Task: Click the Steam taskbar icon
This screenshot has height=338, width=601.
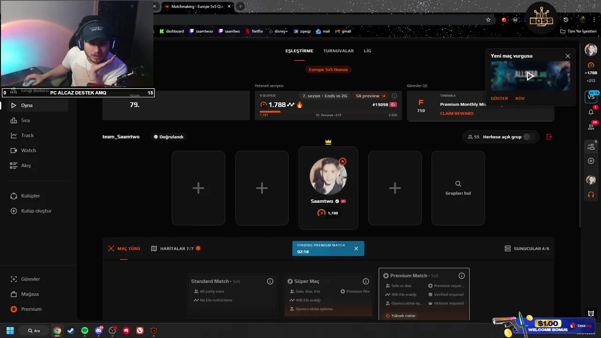Action: [x=70, y=330]
